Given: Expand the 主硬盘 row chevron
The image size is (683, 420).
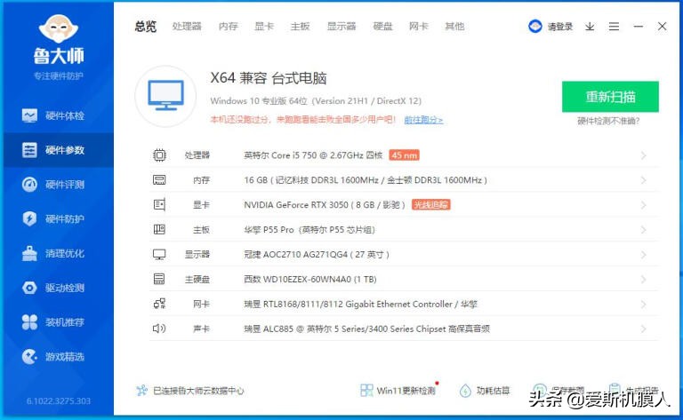Looking at the screenshot, I should click(x=643, y=279).
